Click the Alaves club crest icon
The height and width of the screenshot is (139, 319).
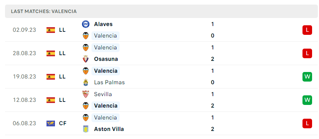coord(86,24)
